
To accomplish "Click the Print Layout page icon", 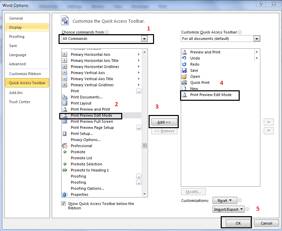I will pyautogui.click(x=65, y=103).
